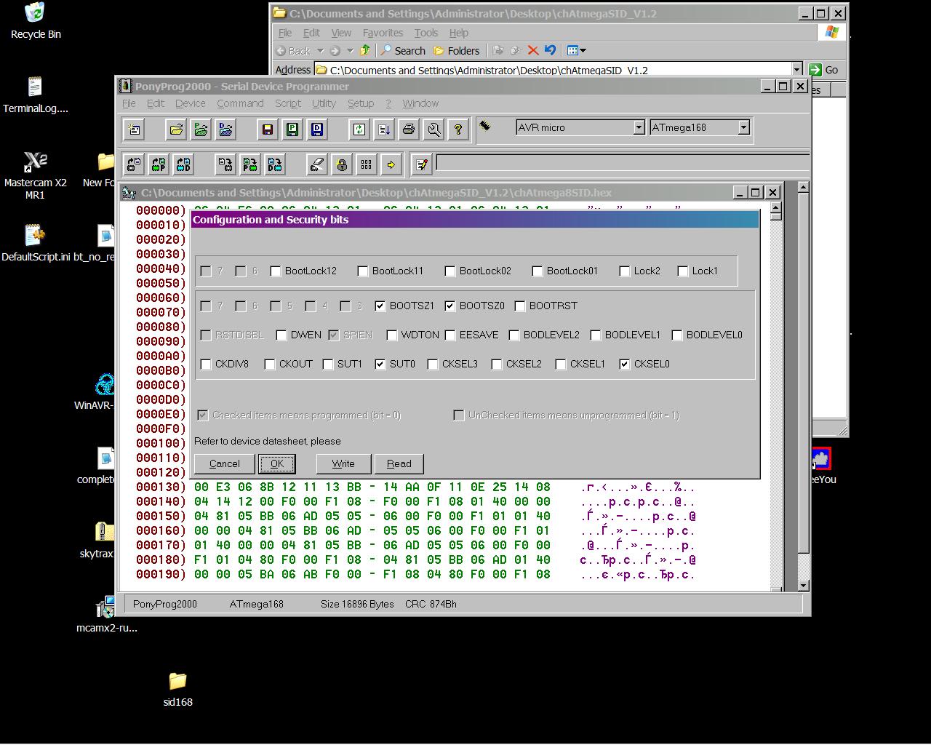Click the Read button in the dialog

coord(399,463)
